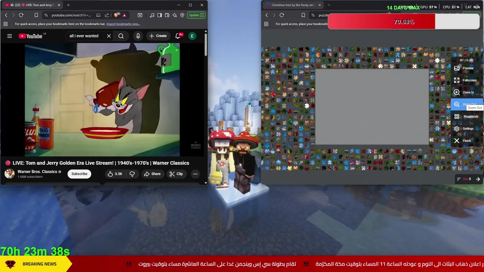This screenshot has height=272, width=484.
Task: Reload the puzzle page
Action: 282,15
